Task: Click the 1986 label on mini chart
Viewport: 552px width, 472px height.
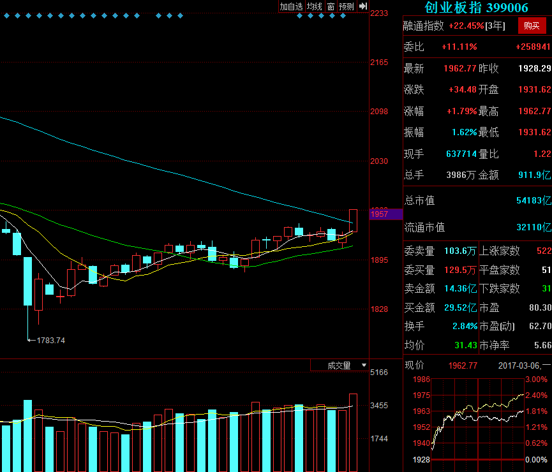Action: [421, 380]
